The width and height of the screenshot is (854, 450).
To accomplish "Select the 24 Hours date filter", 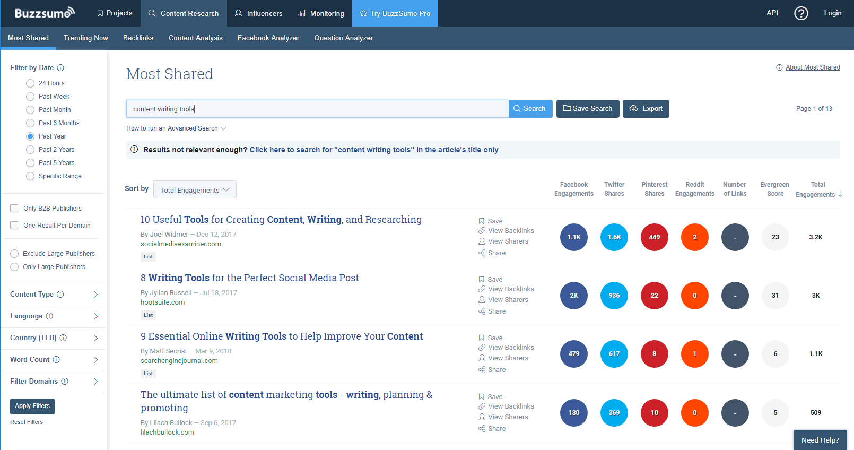I will click(x=30, y=83).
